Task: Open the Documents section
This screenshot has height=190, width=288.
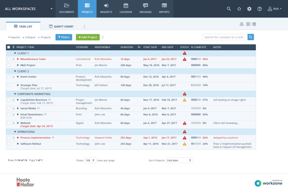Action: (66, 8)
